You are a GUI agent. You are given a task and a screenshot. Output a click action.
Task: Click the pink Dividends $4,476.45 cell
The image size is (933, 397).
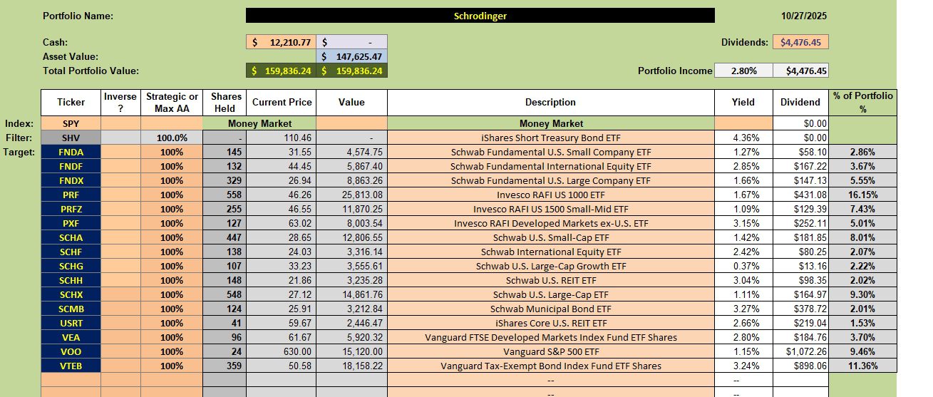pos(800,42)
